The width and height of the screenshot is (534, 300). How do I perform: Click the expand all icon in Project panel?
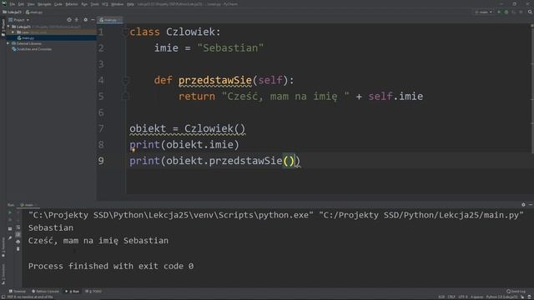click(x=77, y=20)
